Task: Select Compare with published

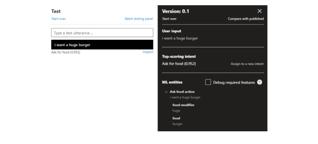Action: pyautogui.click(x=246, y=19)
